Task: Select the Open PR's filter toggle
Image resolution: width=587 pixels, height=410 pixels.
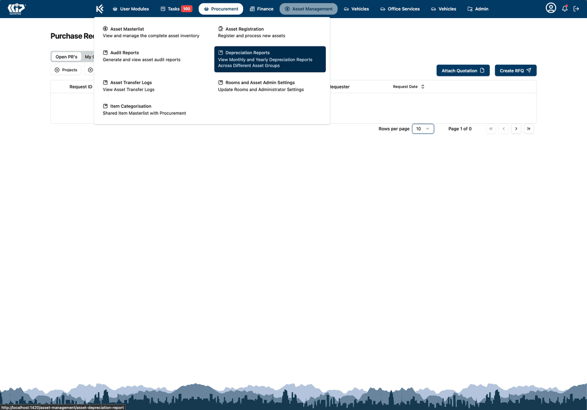Action: (66, 56)
